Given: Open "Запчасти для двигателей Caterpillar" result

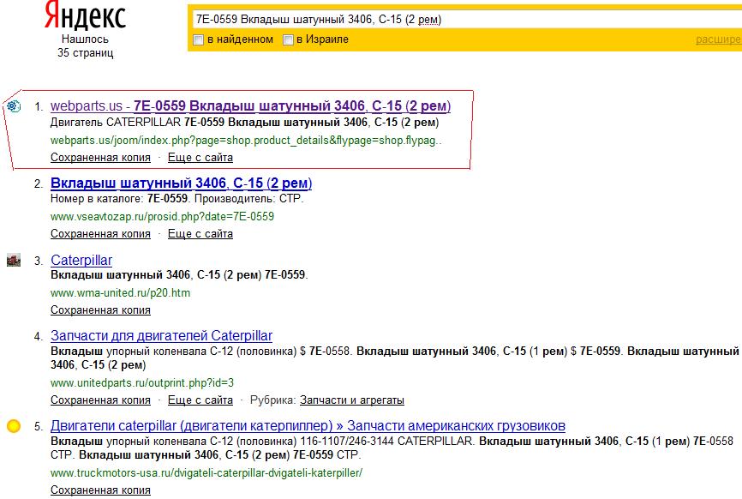Looking at the screenshot, I should point(161,335).
